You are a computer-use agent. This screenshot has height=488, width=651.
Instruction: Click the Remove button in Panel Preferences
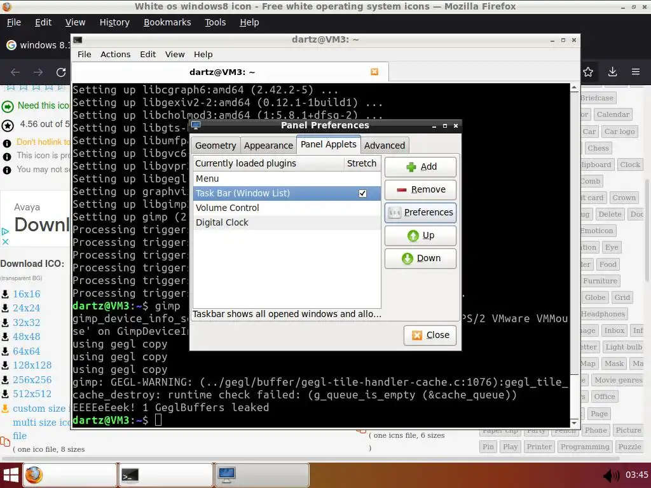420,189
